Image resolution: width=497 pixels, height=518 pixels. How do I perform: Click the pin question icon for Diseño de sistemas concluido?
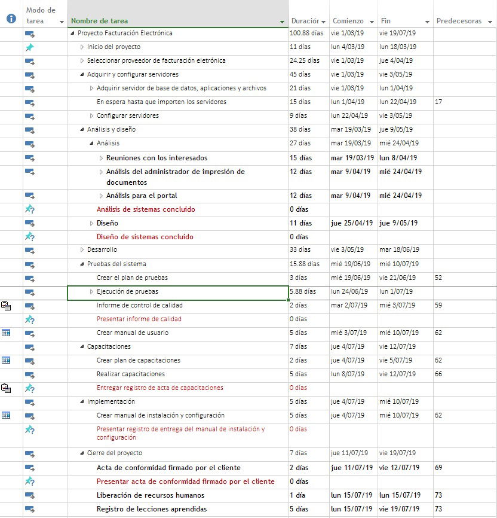(30, 236)
